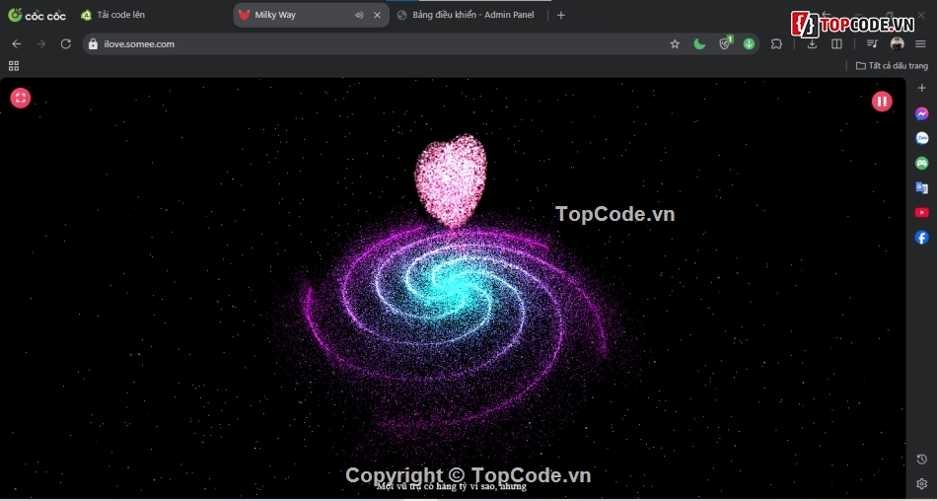937x501 pixels.
Task: Click the Cốc Cốc browser logo
Action: [36, 15]
